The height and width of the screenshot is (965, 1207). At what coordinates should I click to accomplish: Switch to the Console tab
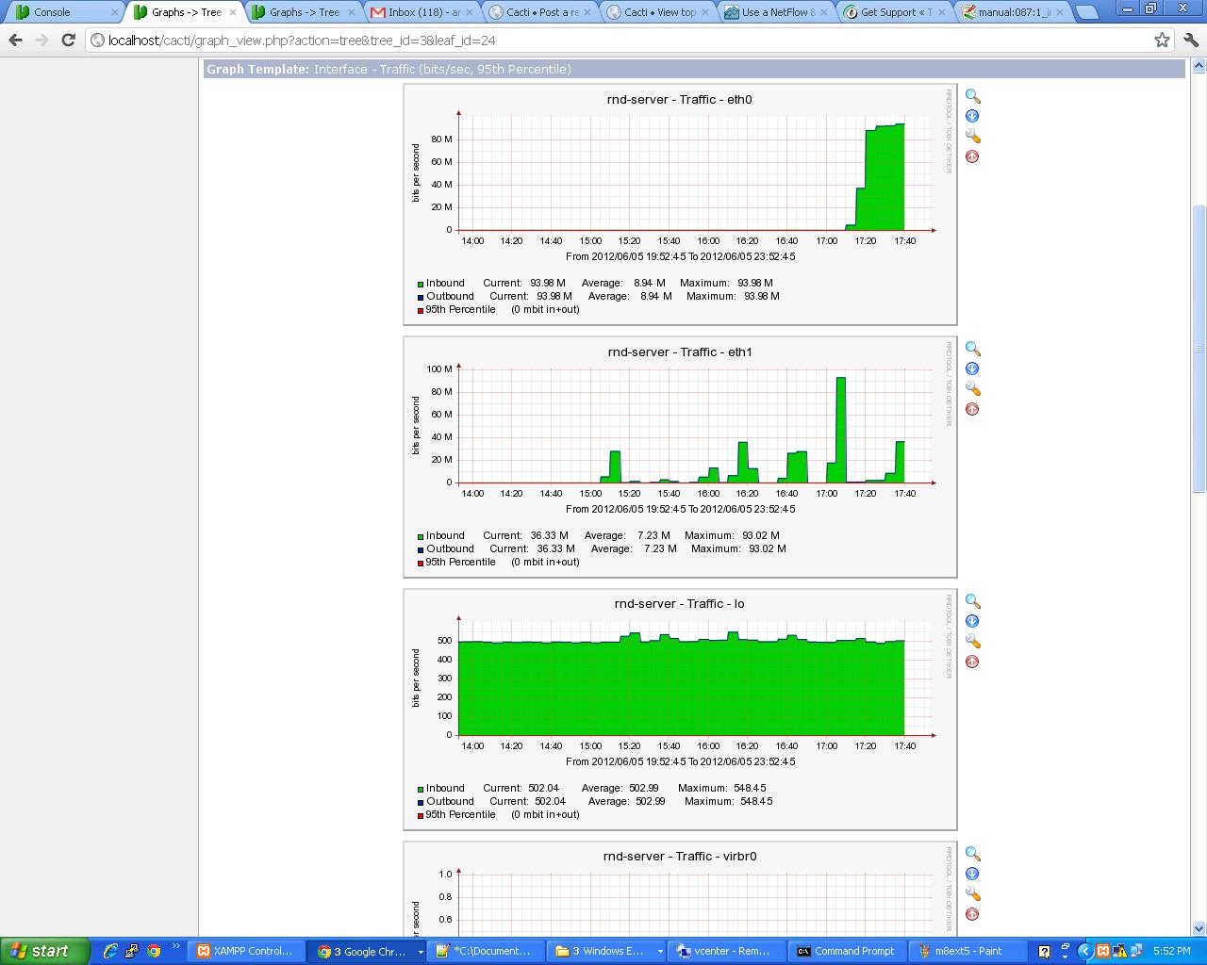(x=62, y=12)
